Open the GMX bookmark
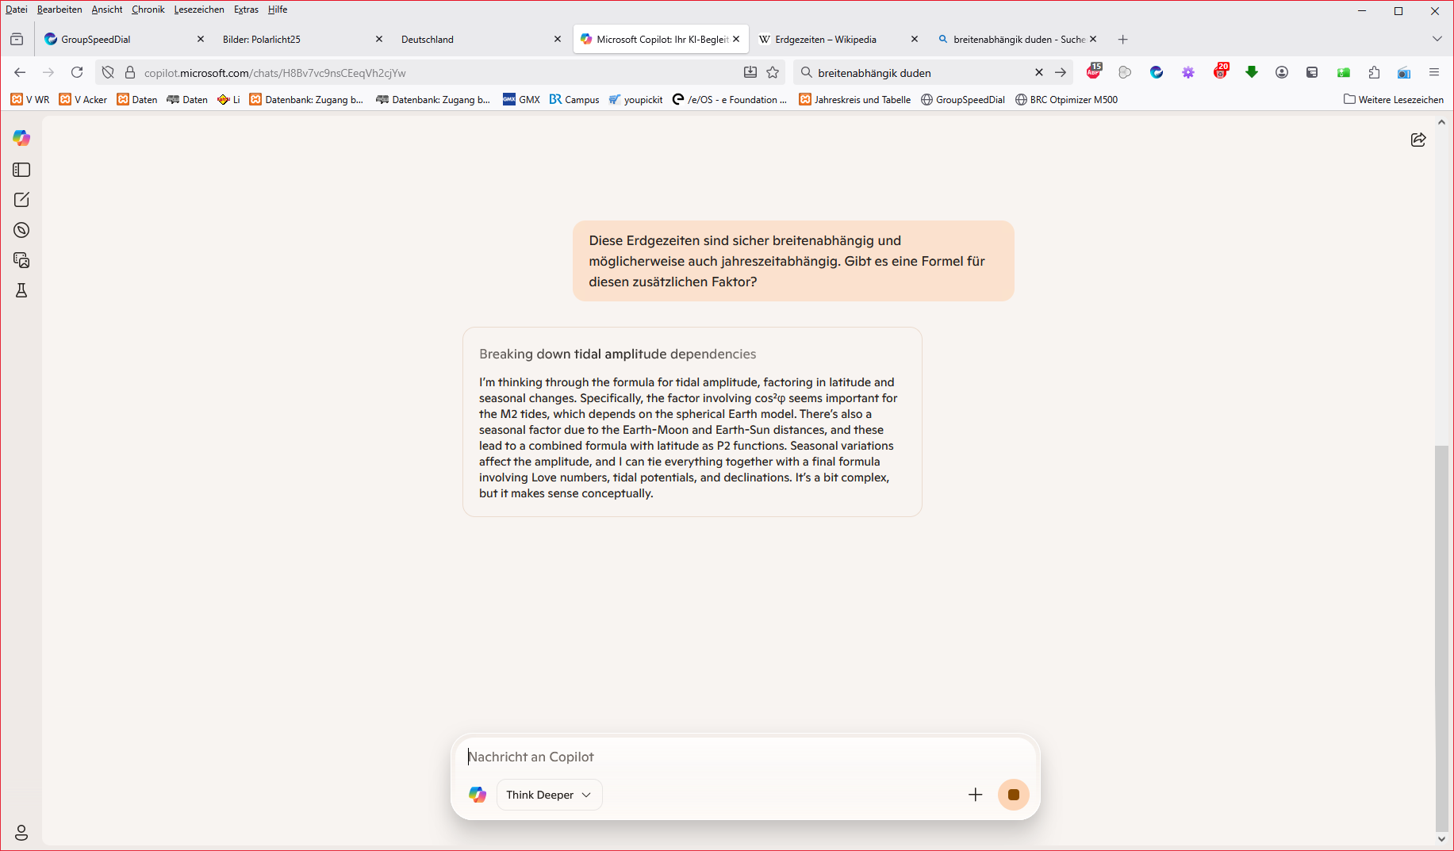Viewport: 1454px width, 851px height. tap(521, 99)
